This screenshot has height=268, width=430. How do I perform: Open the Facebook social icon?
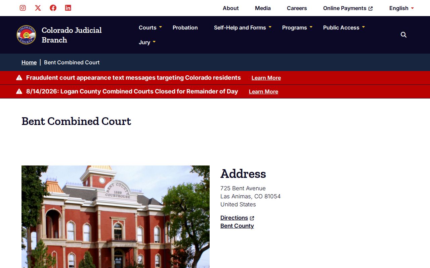53,8
